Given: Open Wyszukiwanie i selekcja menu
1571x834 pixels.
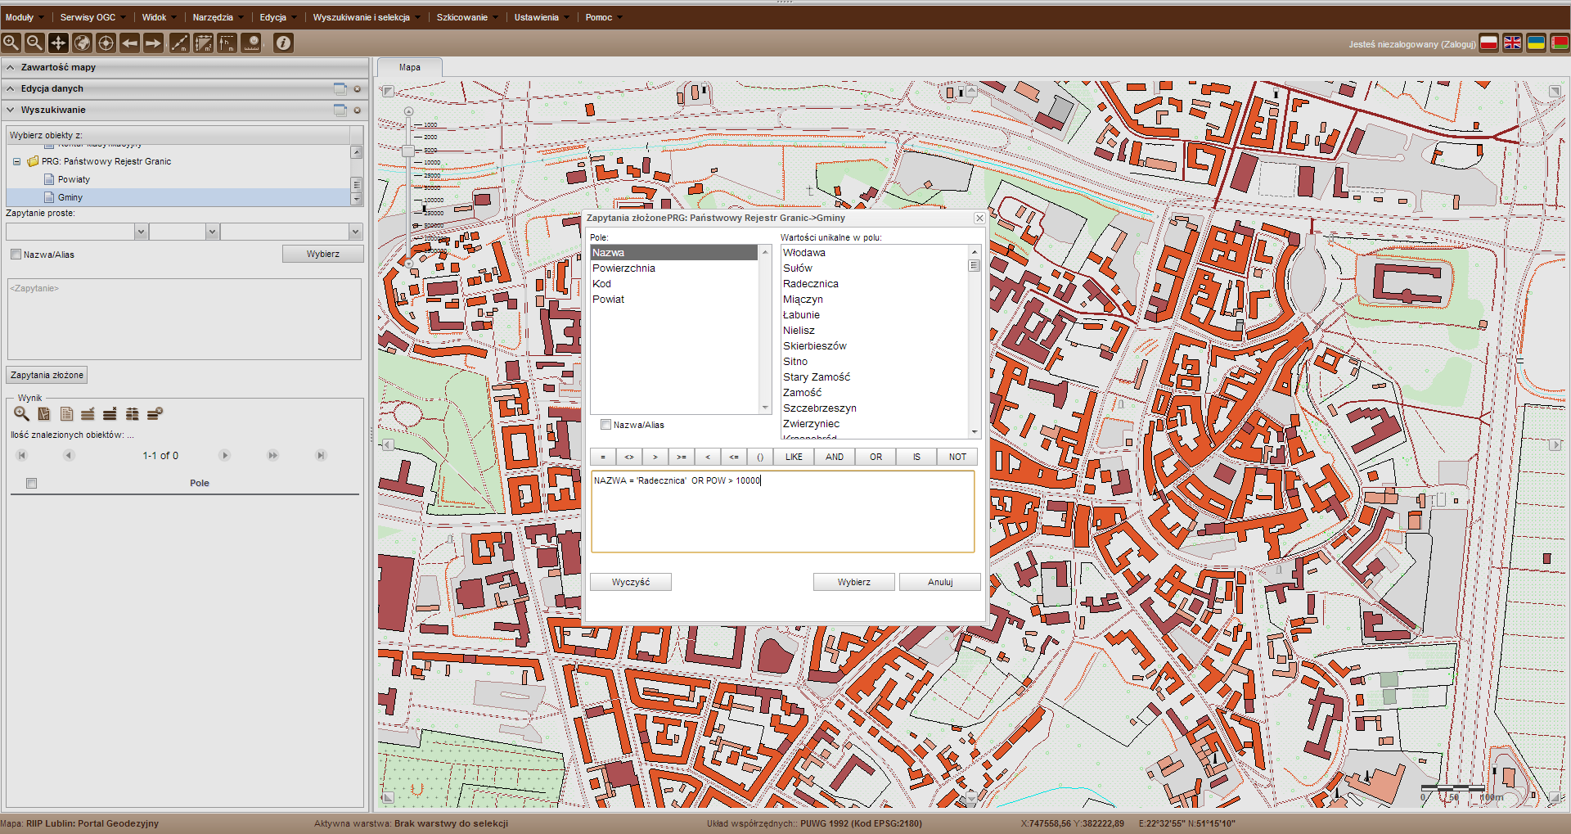Looking at the screenshot, I should click(x=366, y=17).
